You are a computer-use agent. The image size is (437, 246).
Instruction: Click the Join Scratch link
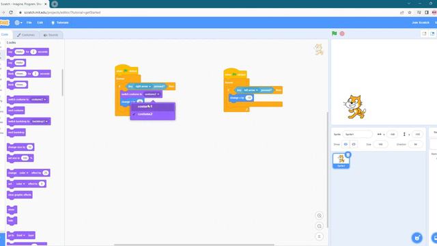pos(421,23)
